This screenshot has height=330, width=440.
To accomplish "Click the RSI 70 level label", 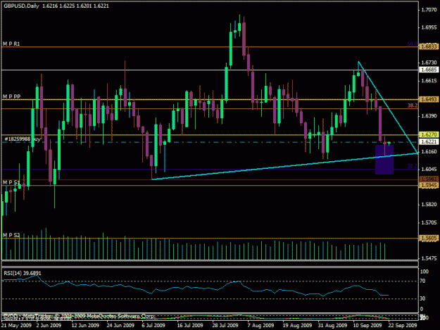I will [x=422, y=281].
